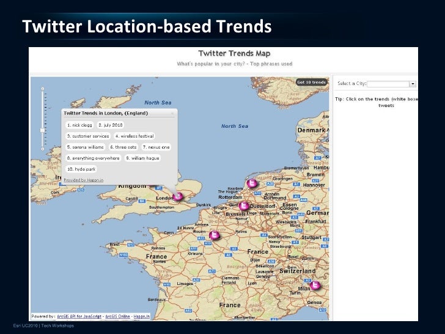
Task: Click the 'Genoa' map label
Action: pos(314,302)
